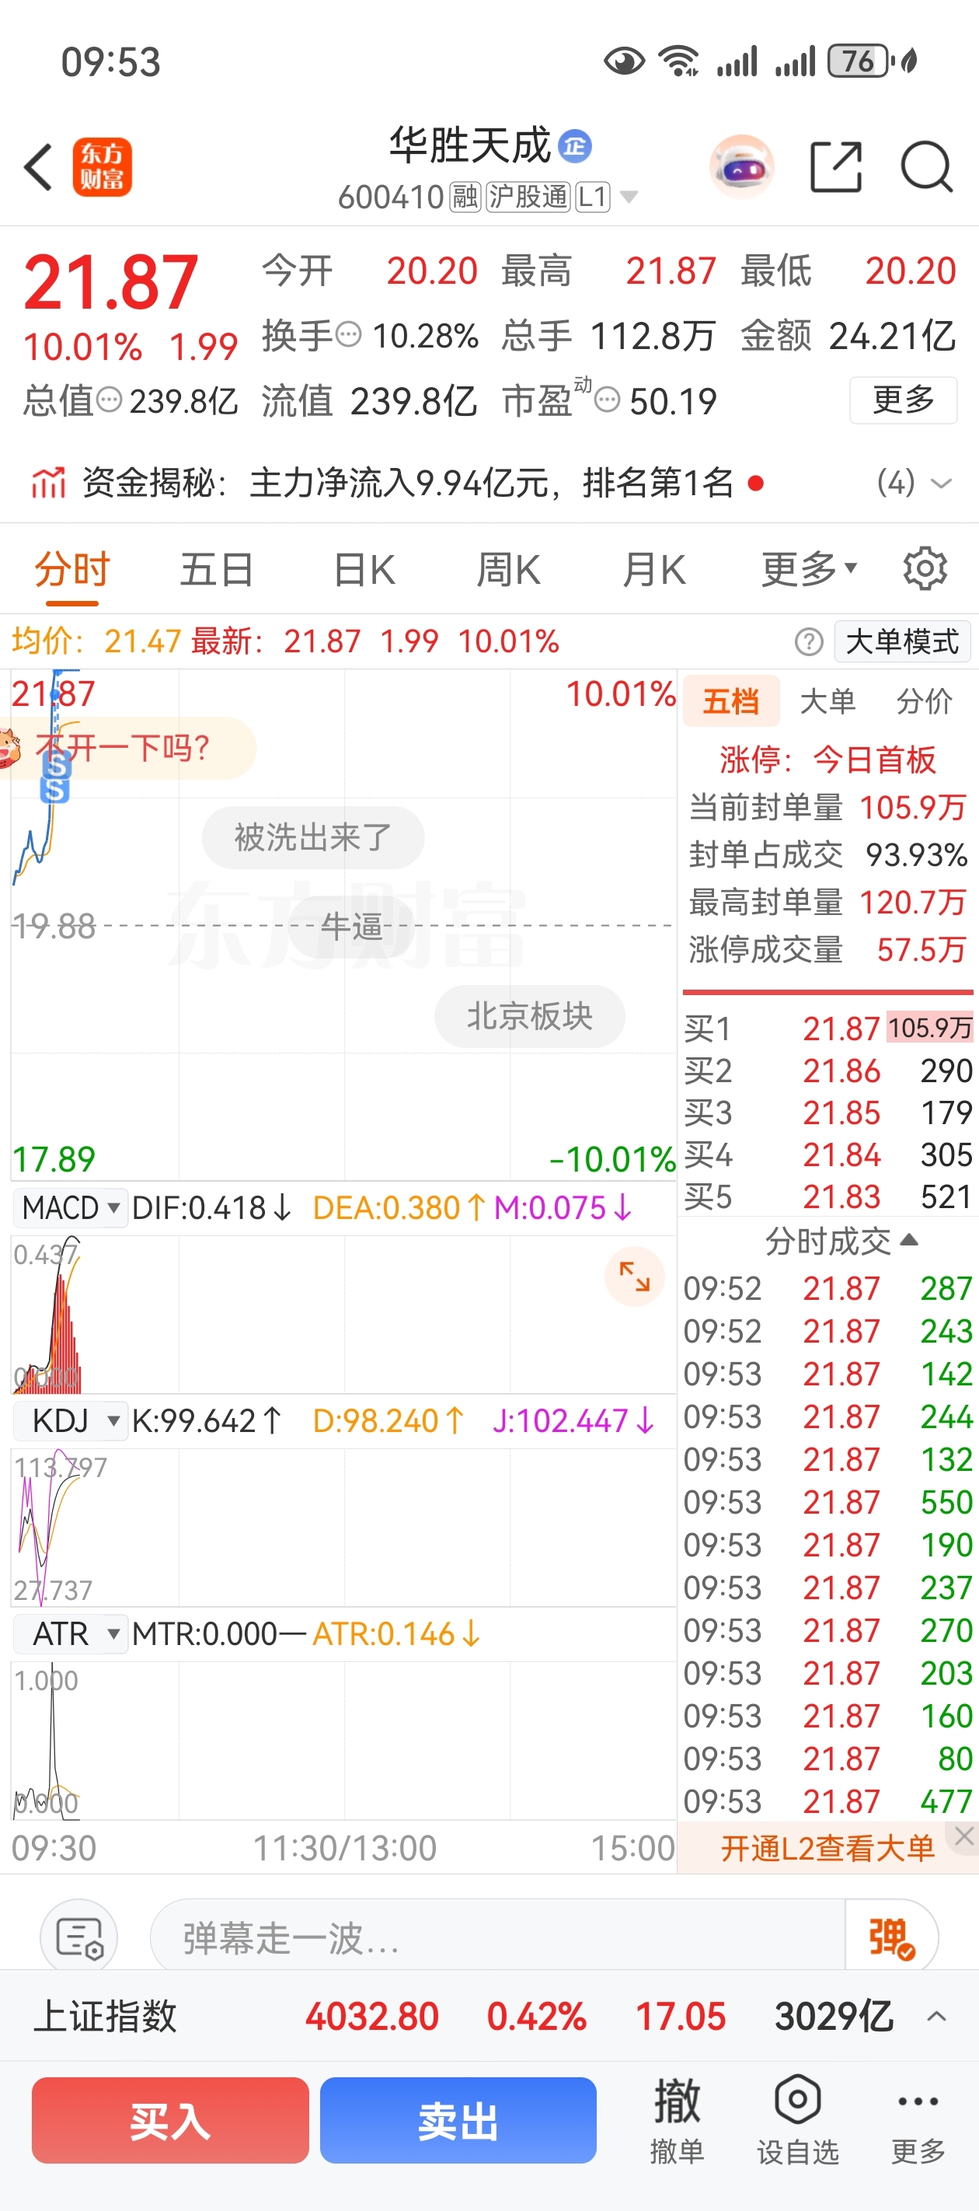Tap the blue 卖出 sell button
This screenshot has width=979, height=2211.
coord(458,2120)
